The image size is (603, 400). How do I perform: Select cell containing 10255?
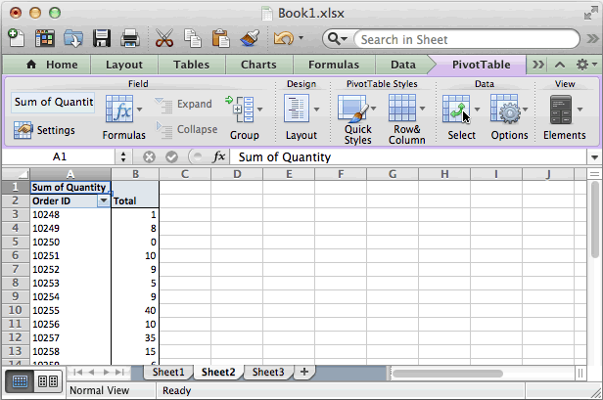click(70, 310)
